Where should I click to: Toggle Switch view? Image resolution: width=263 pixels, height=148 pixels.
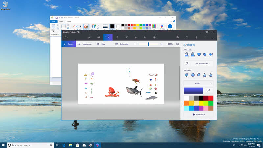point(122,44)
